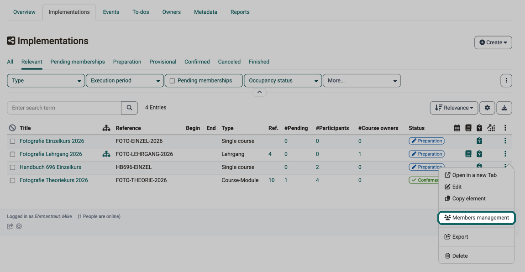Switch to the Pending memberships tab
Viewport: 525px width, 272px height.
click(78, 62)
